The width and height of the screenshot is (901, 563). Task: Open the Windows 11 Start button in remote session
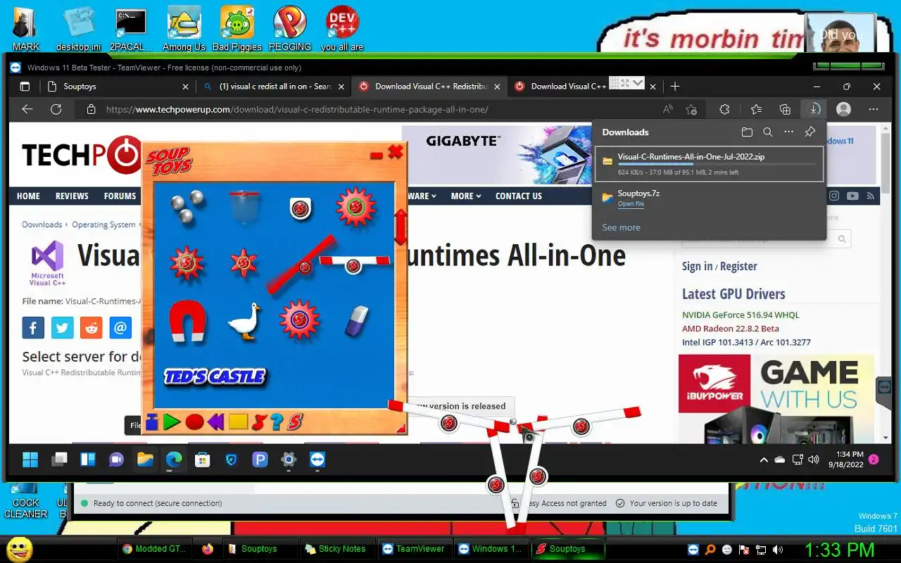coord(30,460)
